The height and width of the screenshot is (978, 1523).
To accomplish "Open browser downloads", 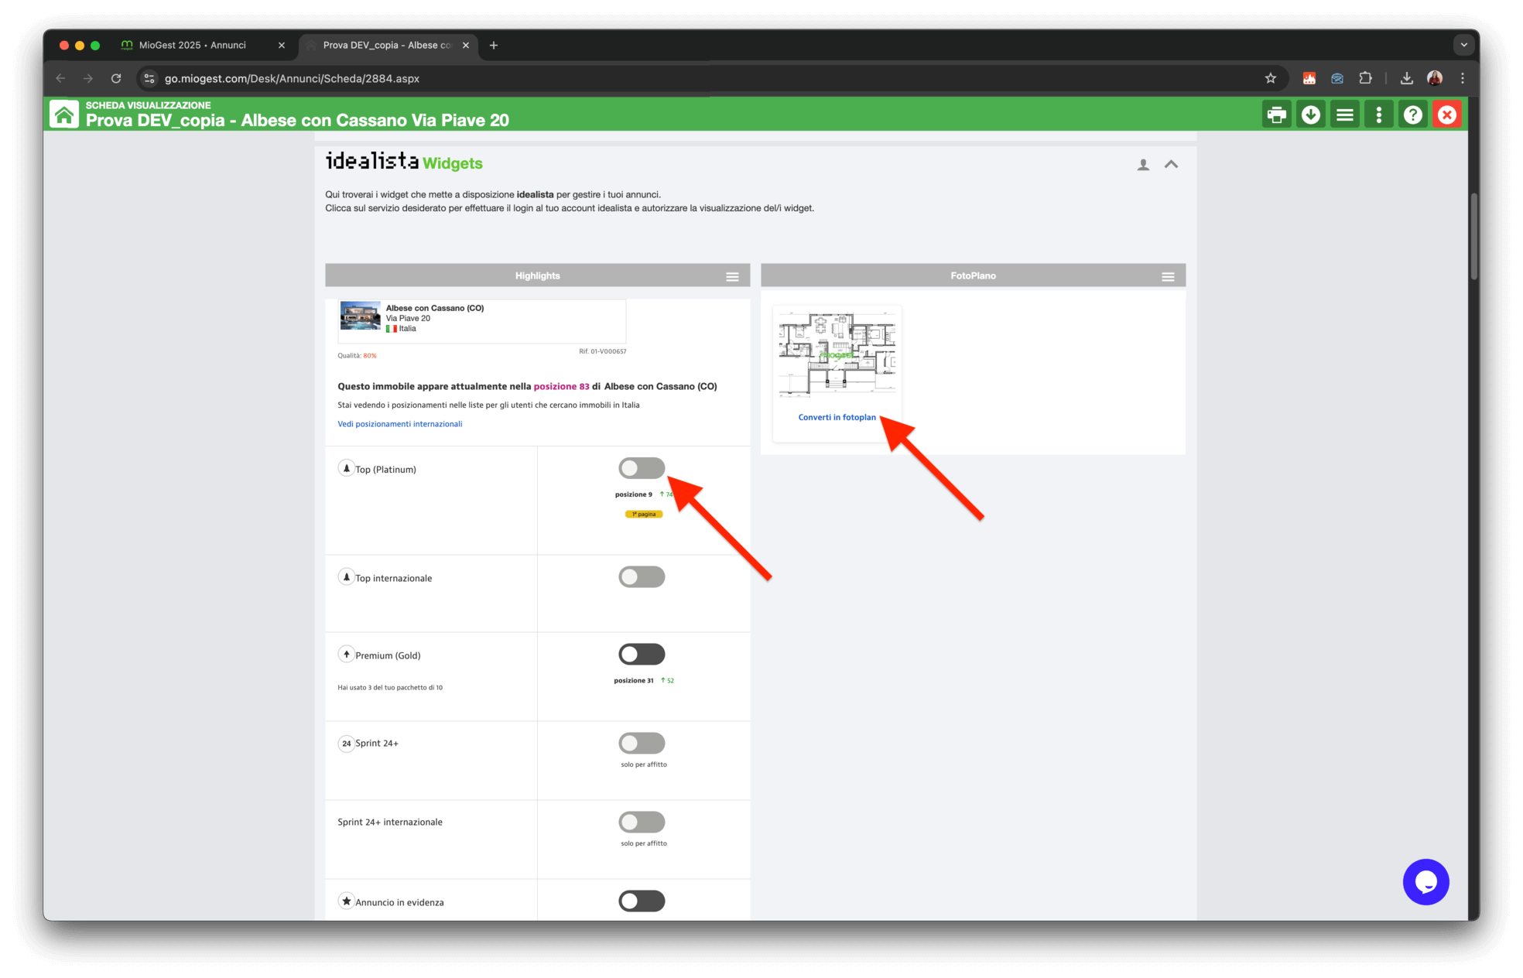I will [x=1407, y=78].
